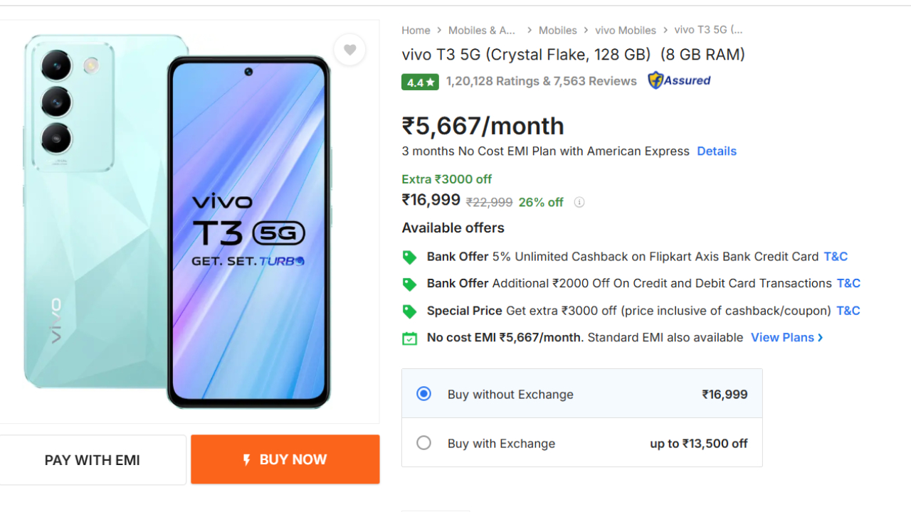This screenshot has height=512, width=911.
Task: Open Ratings & Reviews count link
Action: [x=541, y=81]
